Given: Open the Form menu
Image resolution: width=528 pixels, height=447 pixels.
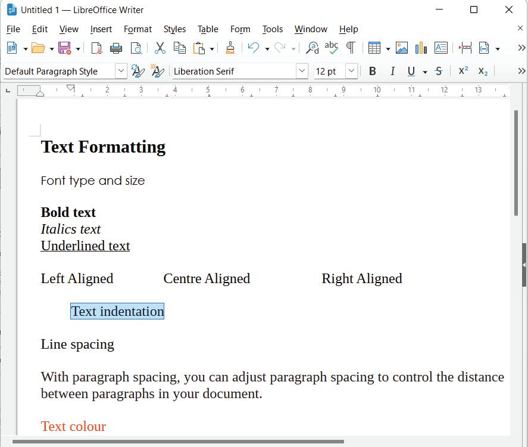Looking at the screenshot, I should click(240, 29).
